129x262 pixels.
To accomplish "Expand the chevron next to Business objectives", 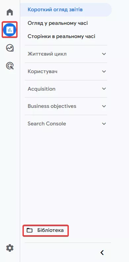I will pyautogui.click(x=104, y=106).
